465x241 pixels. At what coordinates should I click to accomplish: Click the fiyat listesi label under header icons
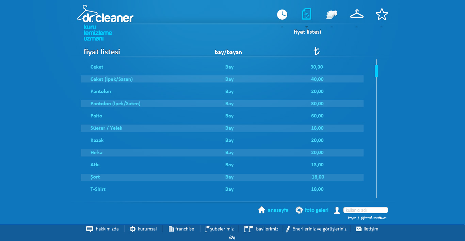point(307,32)
